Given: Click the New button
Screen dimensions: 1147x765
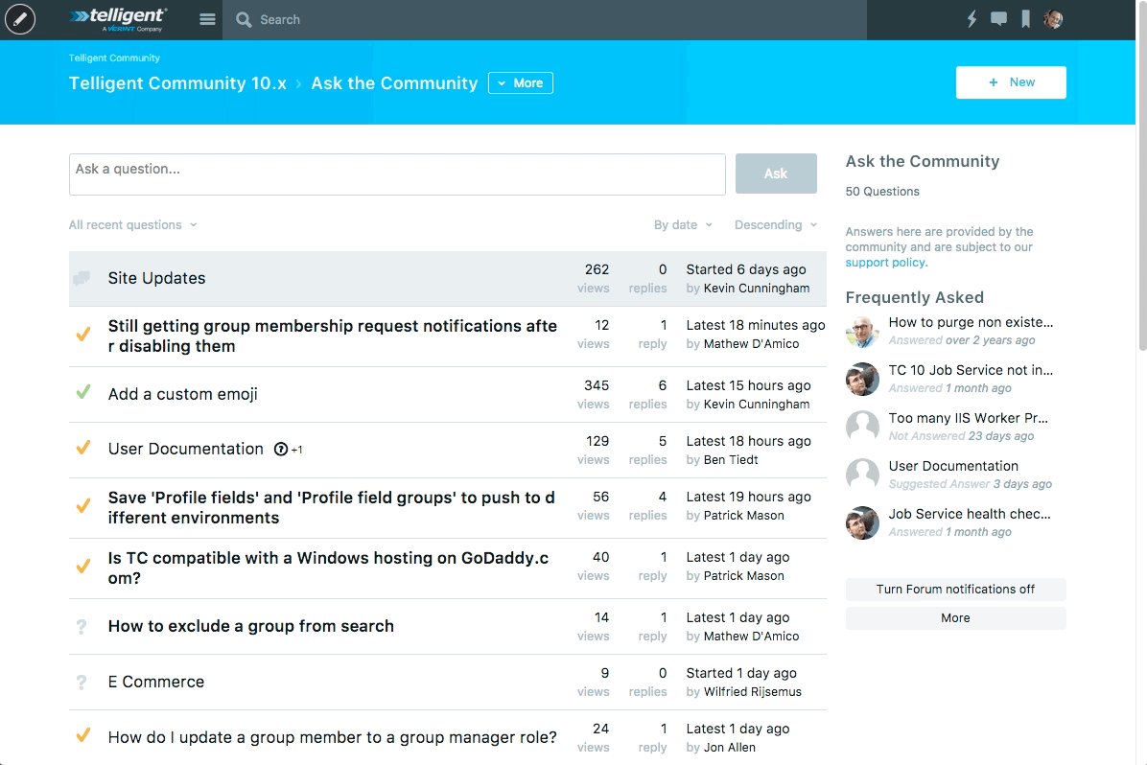Looking at the screenshot, I should pyautogui.click(x=1011, y=82).
